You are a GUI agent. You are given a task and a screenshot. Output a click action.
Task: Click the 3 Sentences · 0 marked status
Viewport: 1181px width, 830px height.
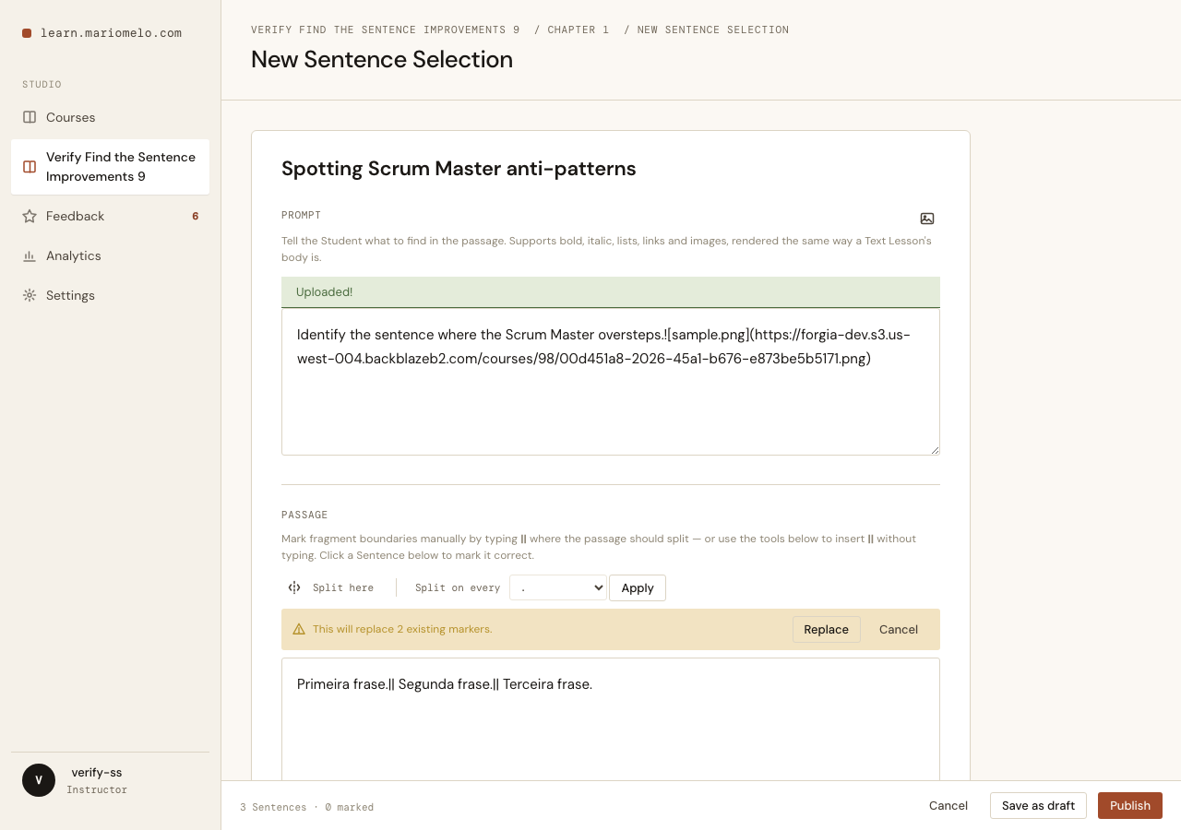pos(306,807)
